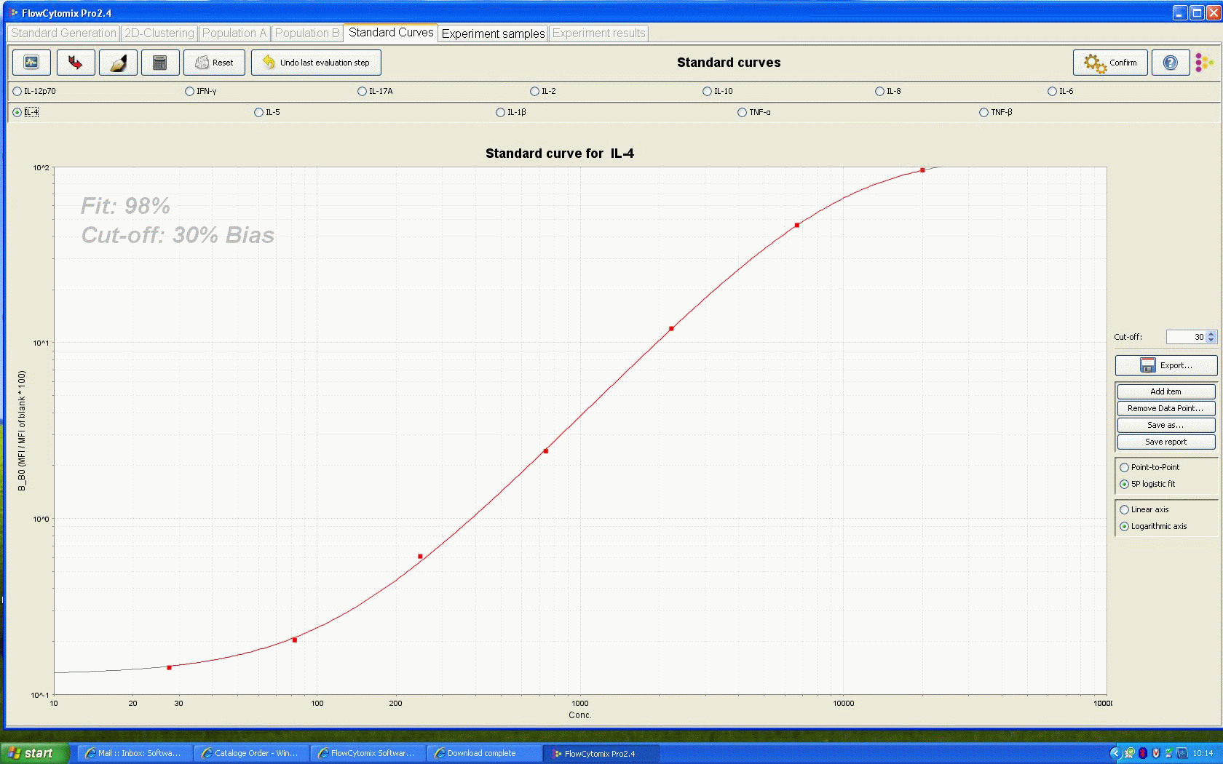Click Save as button
Viewport: 1223px width, 764px height.
click(x=1166, y=425)
